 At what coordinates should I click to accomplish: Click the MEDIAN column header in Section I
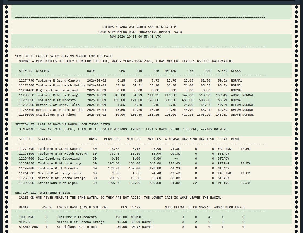pos(170,71)
